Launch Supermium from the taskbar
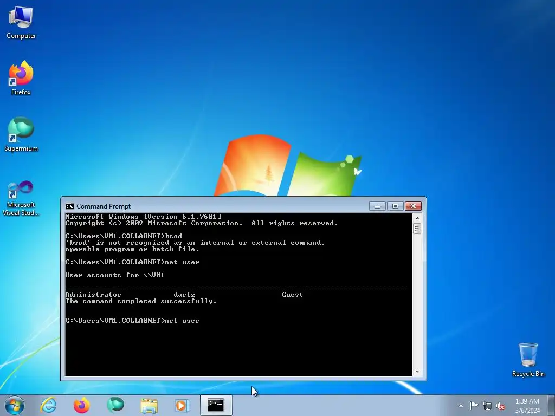Screen dimensions: 555x416 click(x=115, y=405)
